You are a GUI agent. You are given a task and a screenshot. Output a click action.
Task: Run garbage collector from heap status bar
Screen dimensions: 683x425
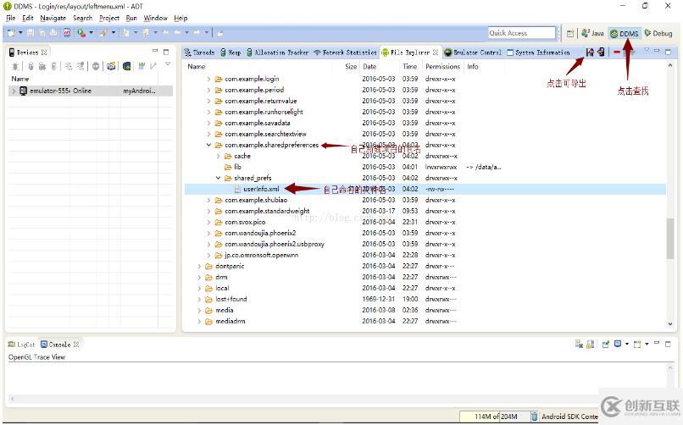point(535,417)
